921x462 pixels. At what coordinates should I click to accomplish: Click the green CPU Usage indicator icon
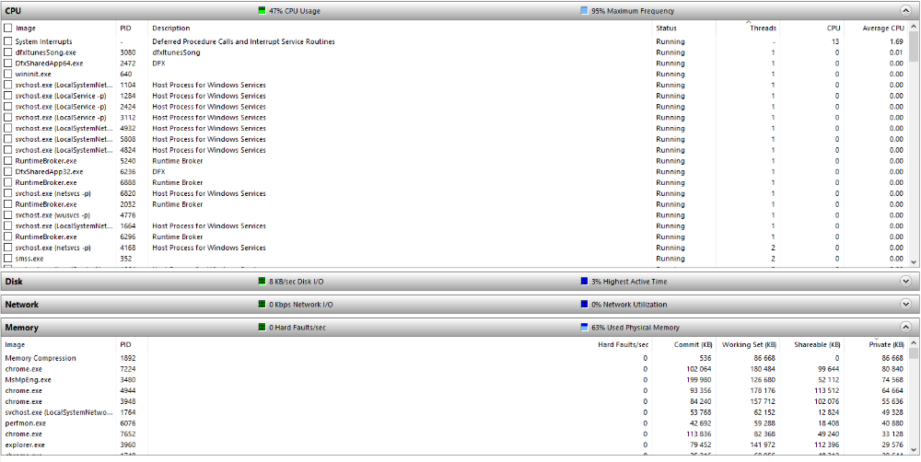pos(262,10)
